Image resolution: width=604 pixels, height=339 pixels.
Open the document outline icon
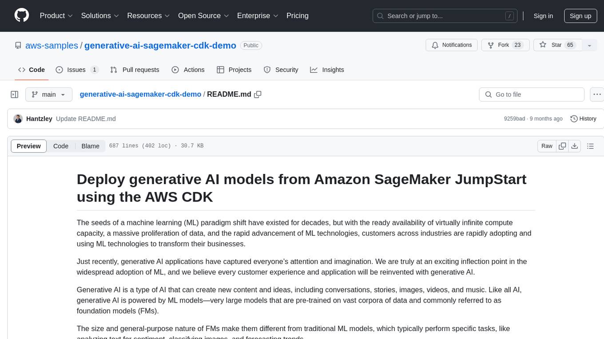click(x=590, y=146)
